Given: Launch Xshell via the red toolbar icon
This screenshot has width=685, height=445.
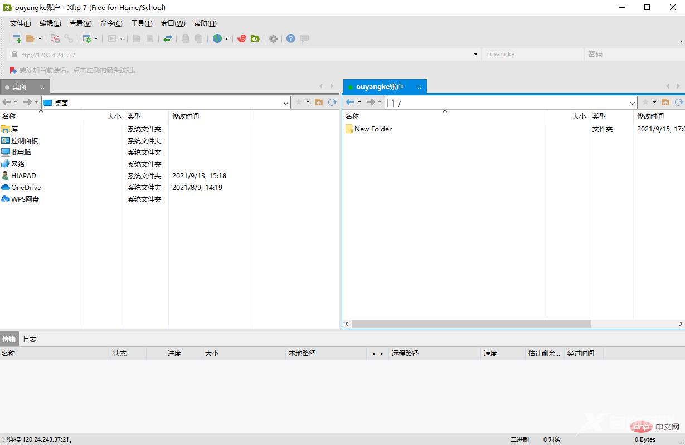Looking at the screenshot, I should (242, 38).
